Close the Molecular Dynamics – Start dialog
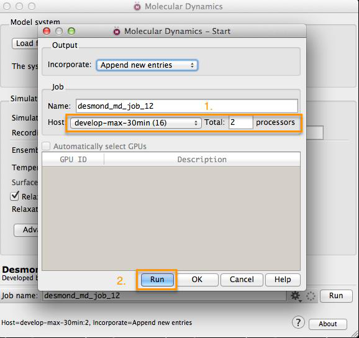The image size is (359, 338). 47,31
